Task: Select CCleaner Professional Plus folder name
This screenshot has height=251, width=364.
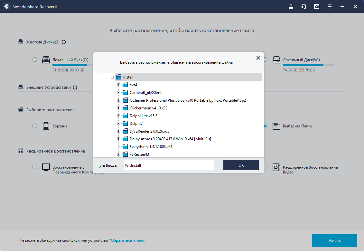Action: [x=188, y=100]
